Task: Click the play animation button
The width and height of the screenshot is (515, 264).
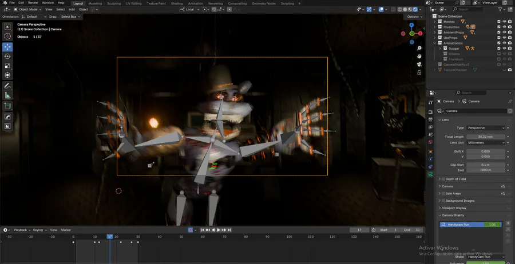Action: (x=219, y=230)
